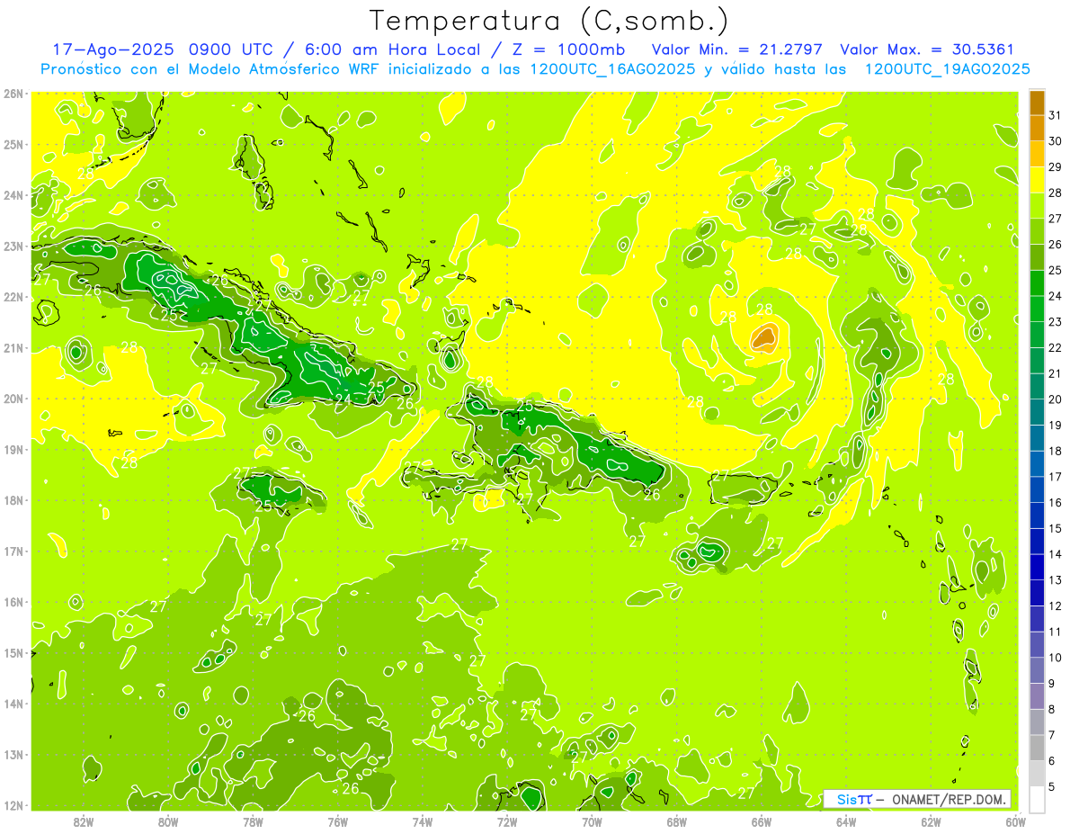Click the '18N' latitude axis label

pos(13,500)
